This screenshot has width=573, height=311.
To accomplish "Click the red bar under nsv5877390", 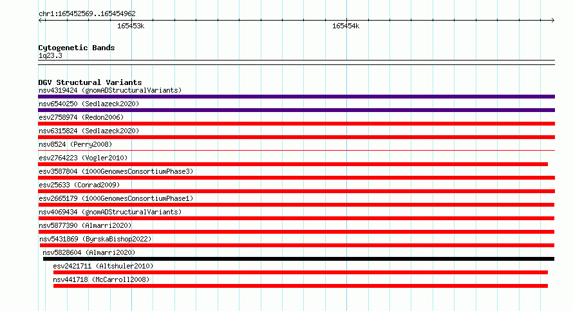I will (296, 232).
